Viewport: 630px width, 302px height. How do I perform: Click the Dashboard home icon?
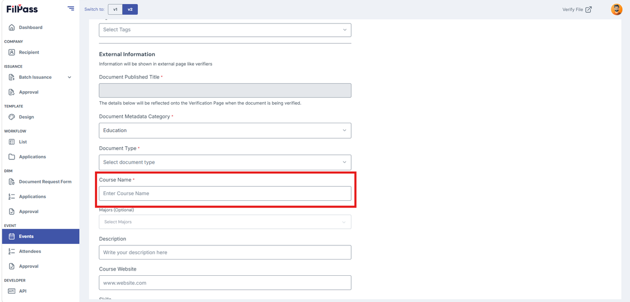click(12, 27)
